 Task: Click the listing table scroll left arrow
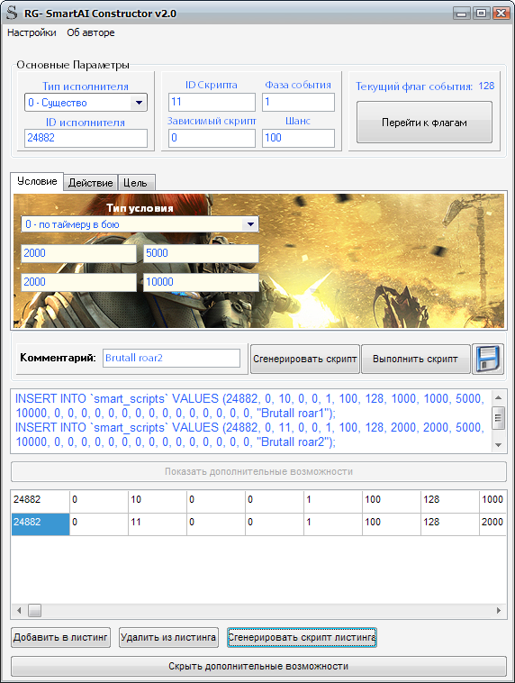click(x=19, y=611)
